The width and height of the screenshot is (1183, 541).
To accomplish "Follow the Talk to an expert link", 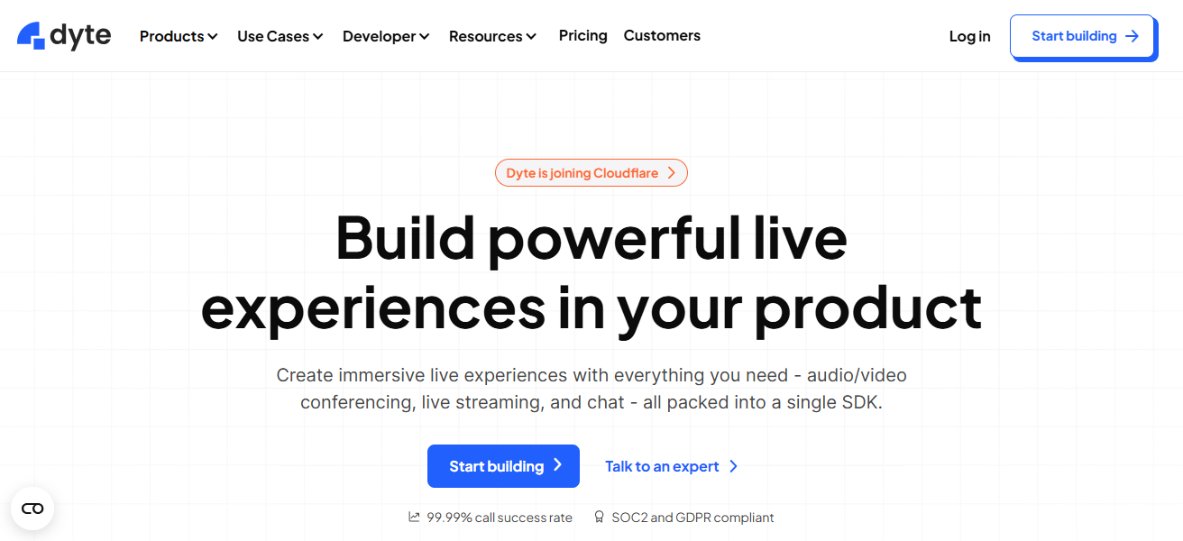I will [x=662, y=466].
